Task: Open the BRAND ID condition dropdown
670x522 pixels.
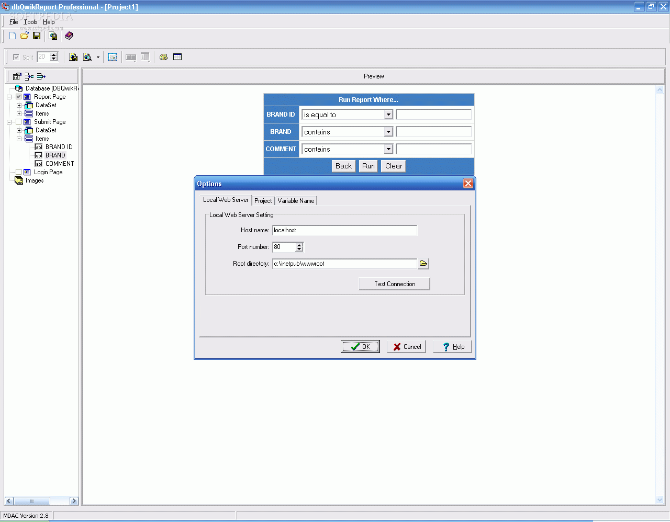Action: click(x=388, y=115)
